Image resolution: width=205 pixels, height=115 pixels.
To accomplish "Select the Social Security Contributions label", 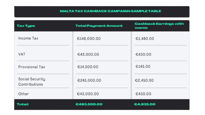I will coord(32,82).
